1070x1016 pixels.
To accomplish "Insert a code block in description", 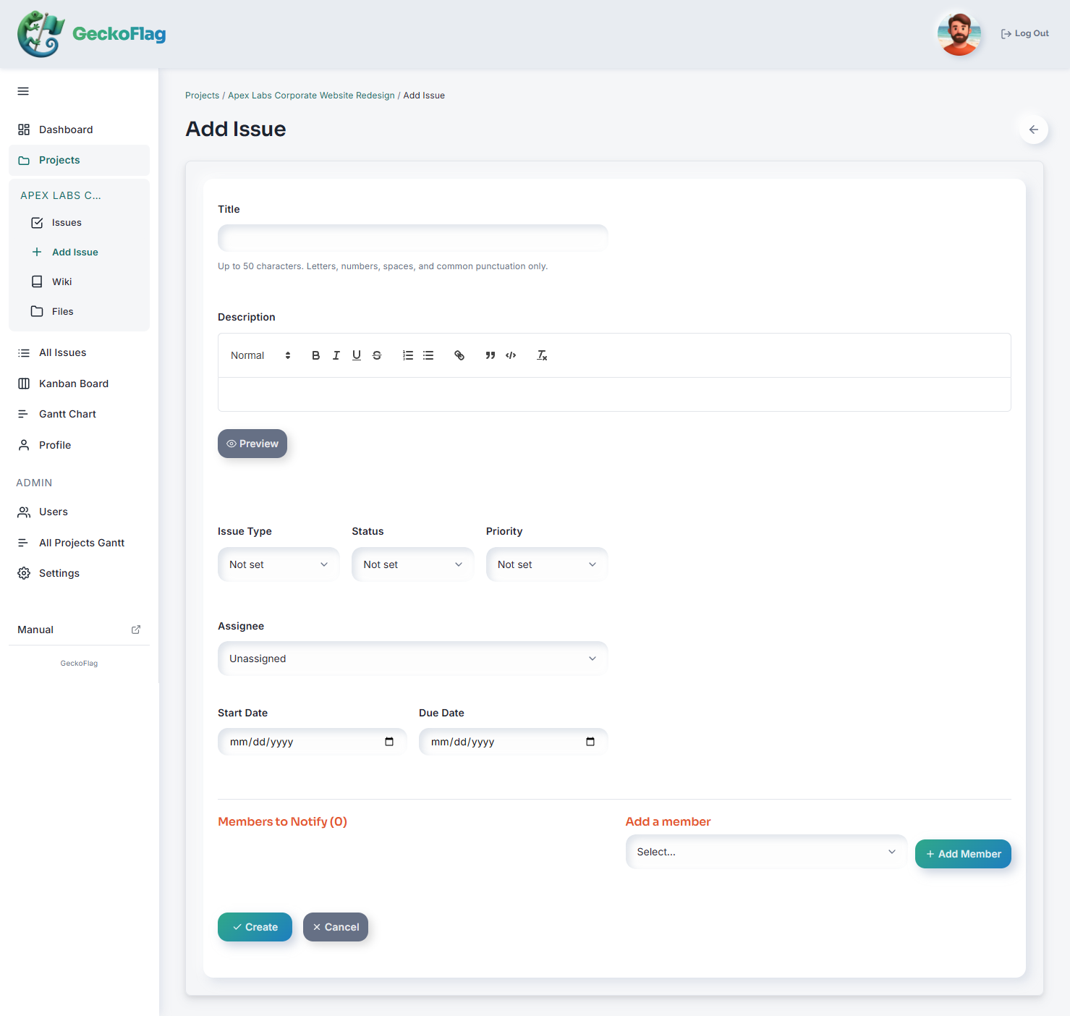I will point(511,355).
